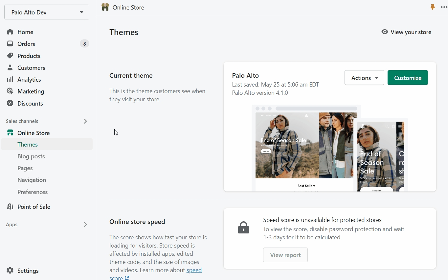448x280 pixels.
Task: Click the Analytics bar chart icon
Action: click(x=10, y=79)
